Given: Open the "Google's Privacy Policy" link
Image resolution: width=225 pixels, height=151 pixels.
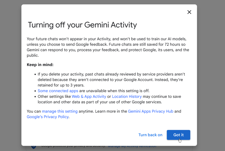Looking at the screenshot, I should coord(48,117).
